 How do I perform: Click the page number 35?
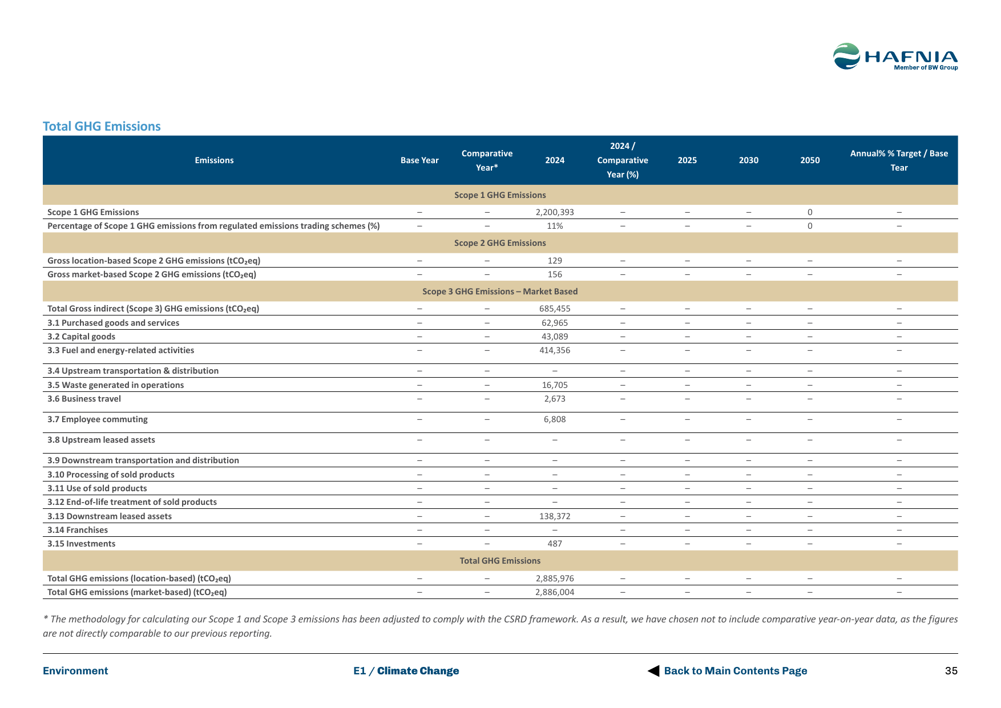point(951,671)
